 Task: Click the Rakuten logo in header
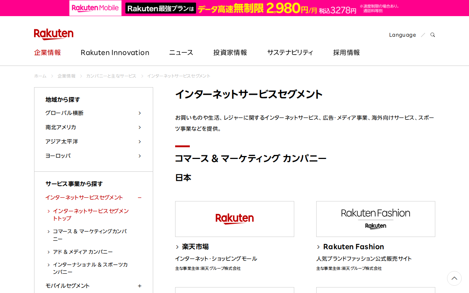[53, 34]
